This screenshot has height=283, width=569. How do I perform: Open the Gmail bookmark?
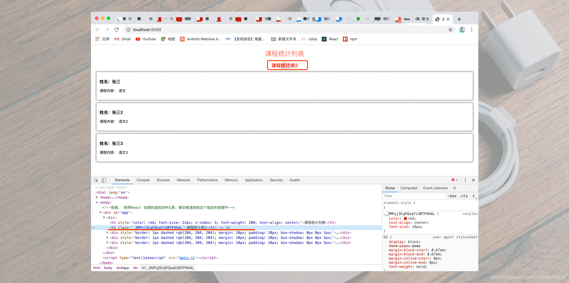coord(123,39)
